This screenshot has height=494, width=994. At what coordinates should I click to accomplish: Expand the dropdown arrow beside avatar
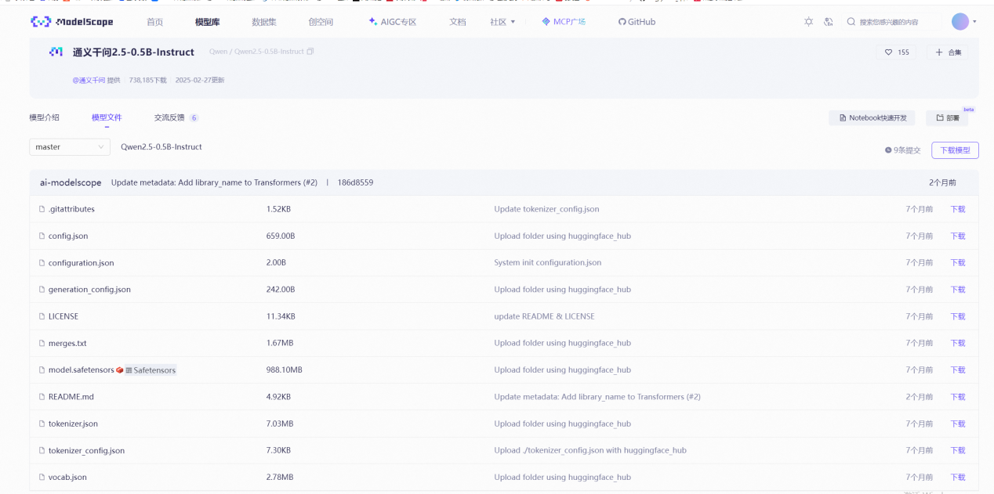pyautogui.click(x=974, y=22)
